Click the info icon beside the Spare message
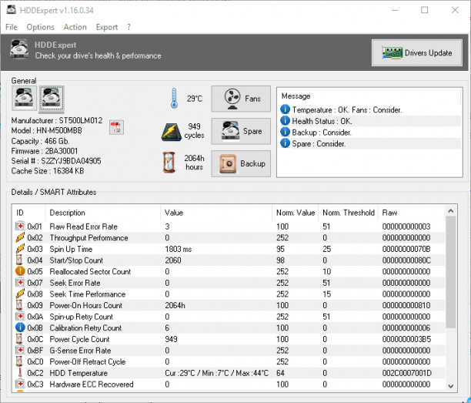 (285, 143)
